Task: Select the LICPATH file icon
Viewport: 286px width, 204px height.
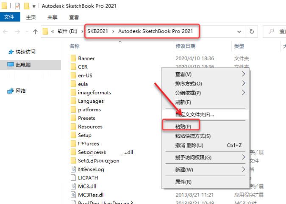Action: 73,178
